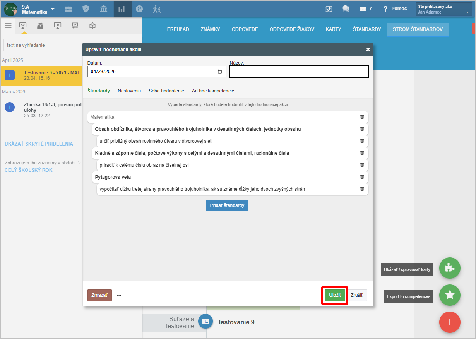Click the Názov input field
Screen dimensions: 476x339
[x=299, y=72]
